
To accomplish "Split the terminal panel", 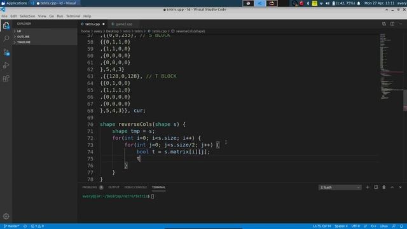I will pos(376,187).
